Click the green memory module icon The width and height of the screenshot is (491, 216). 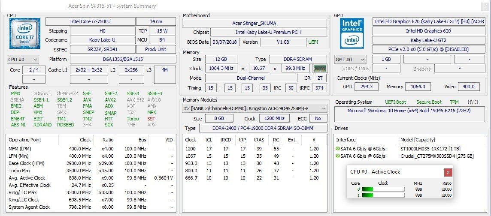(x=320, y=68)
